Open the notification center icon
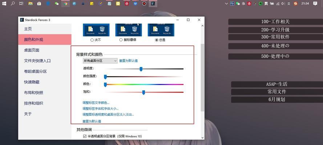Screen dimensions: 323x145 tap(315, 4)
